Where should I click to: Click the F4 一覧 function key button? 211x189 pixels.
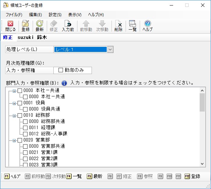point(74,176)
